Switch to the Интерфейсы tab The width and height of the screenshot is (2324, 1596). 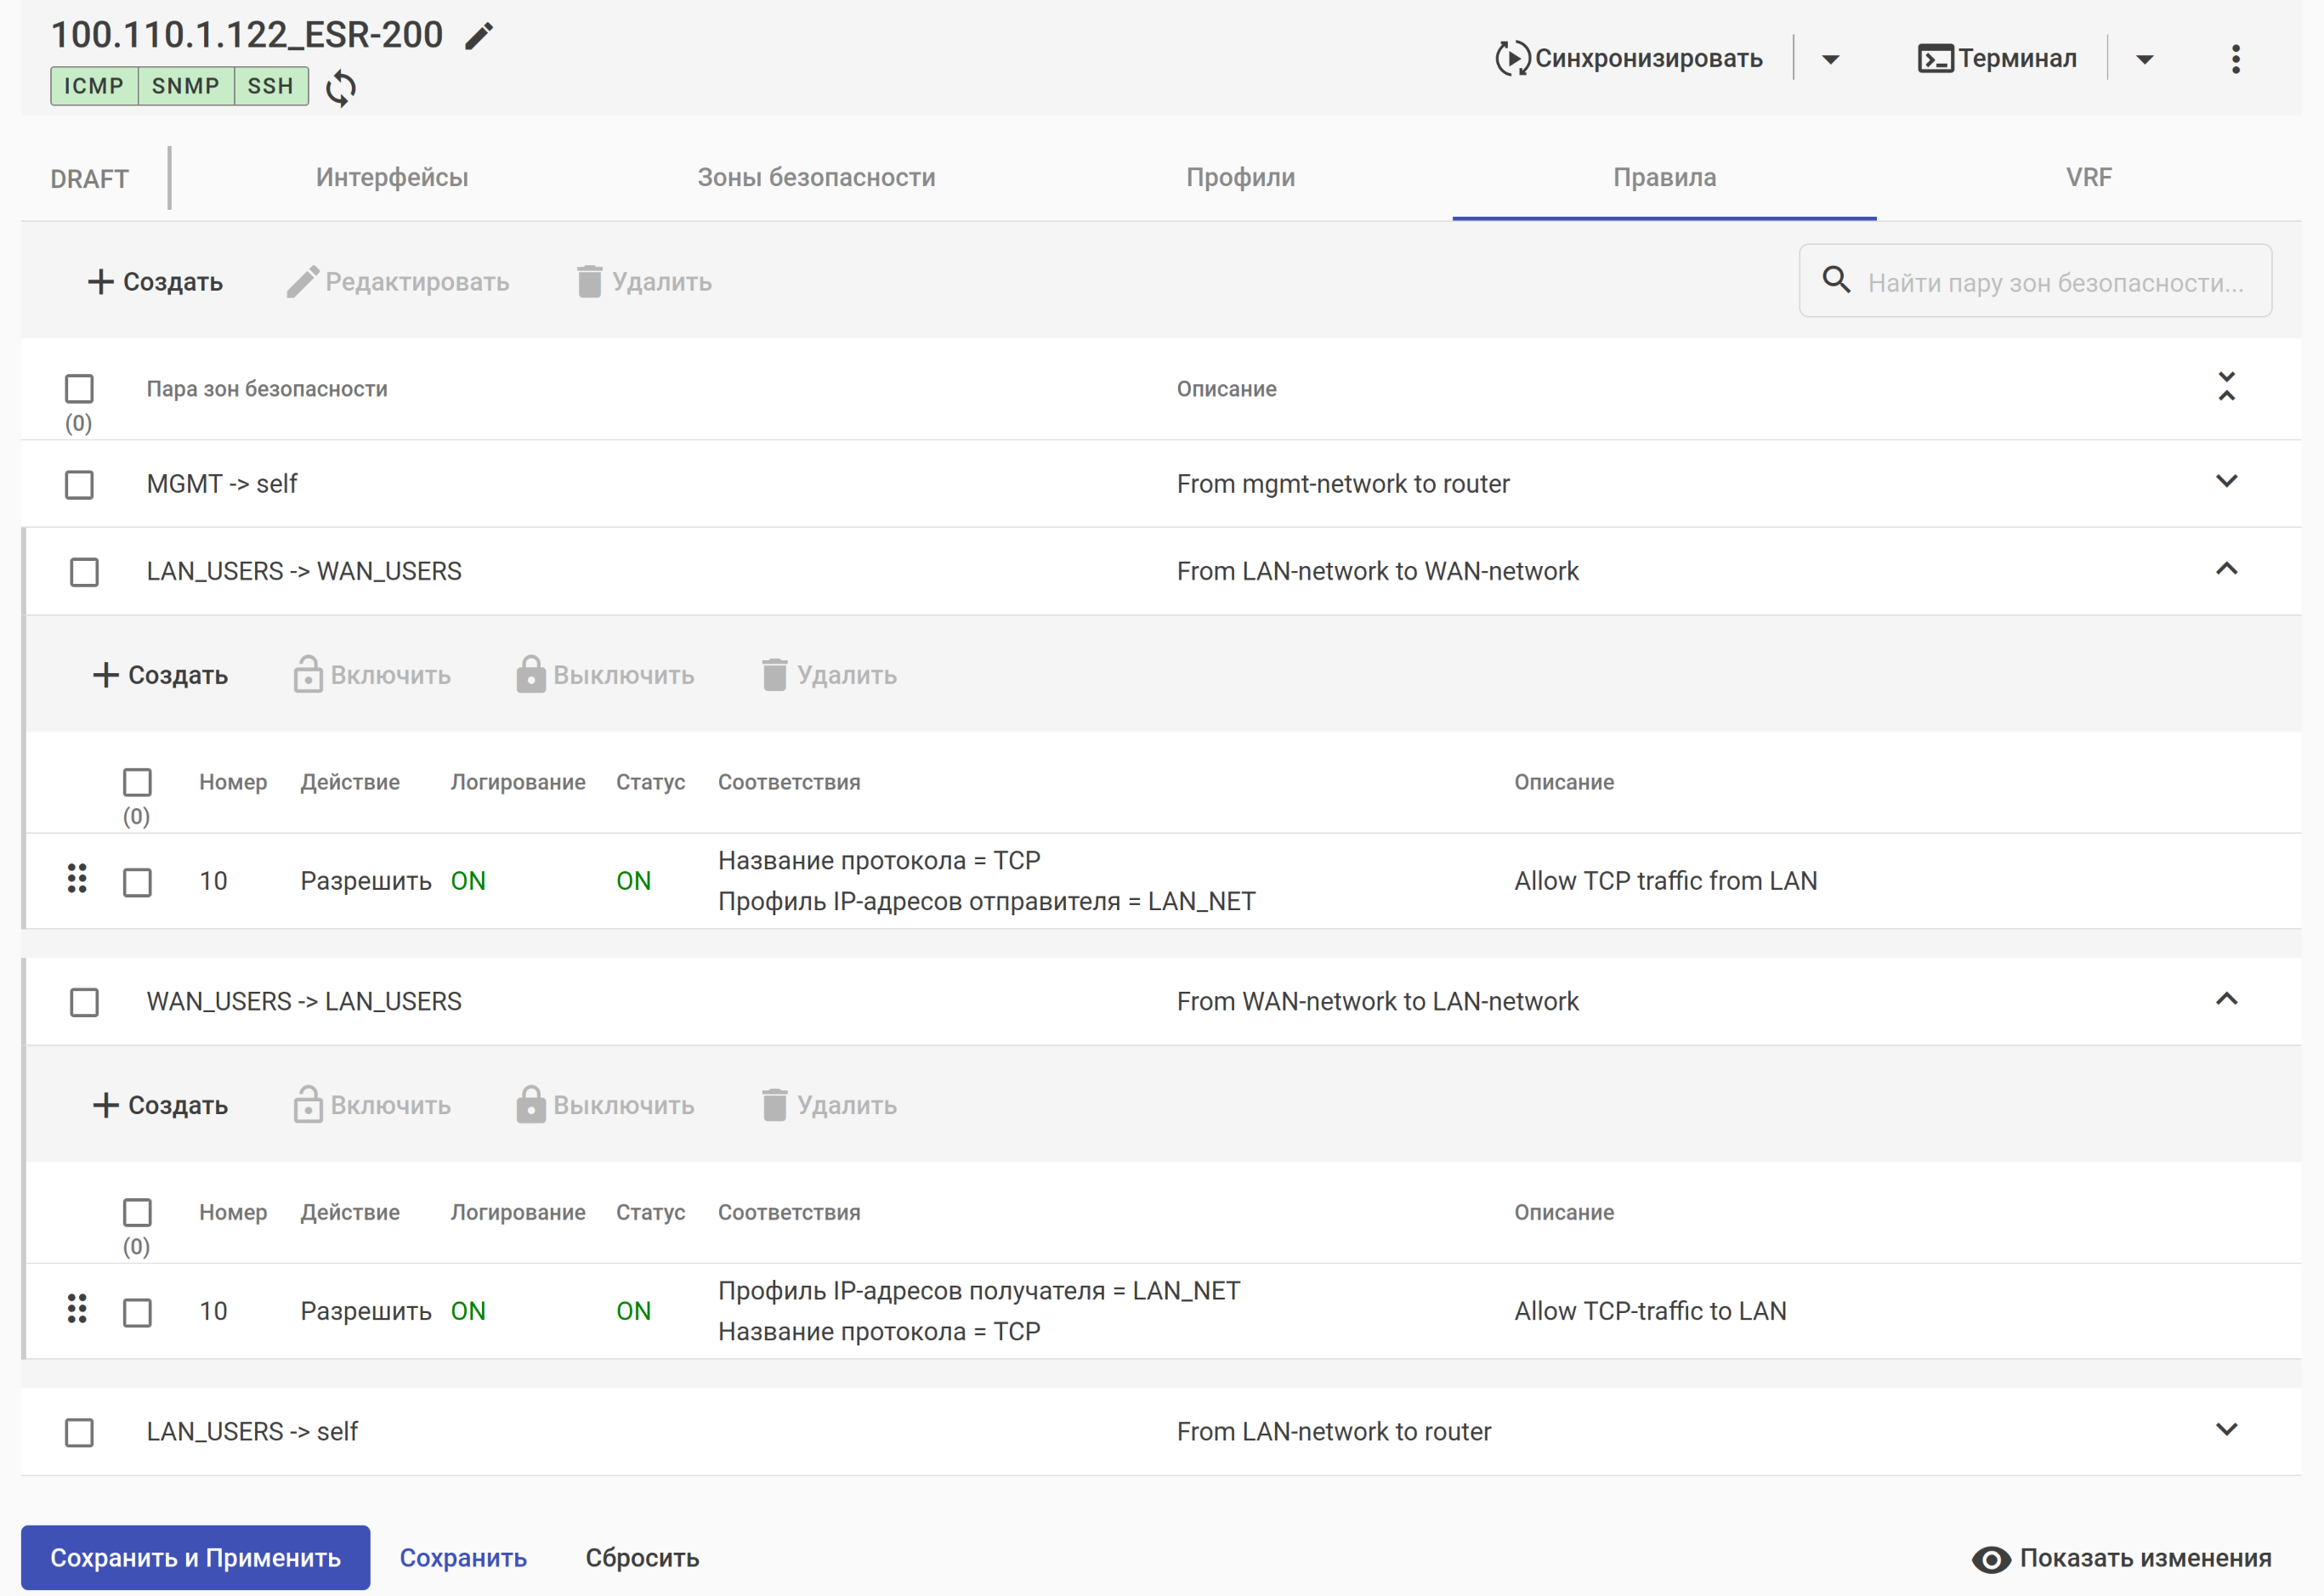392,178
